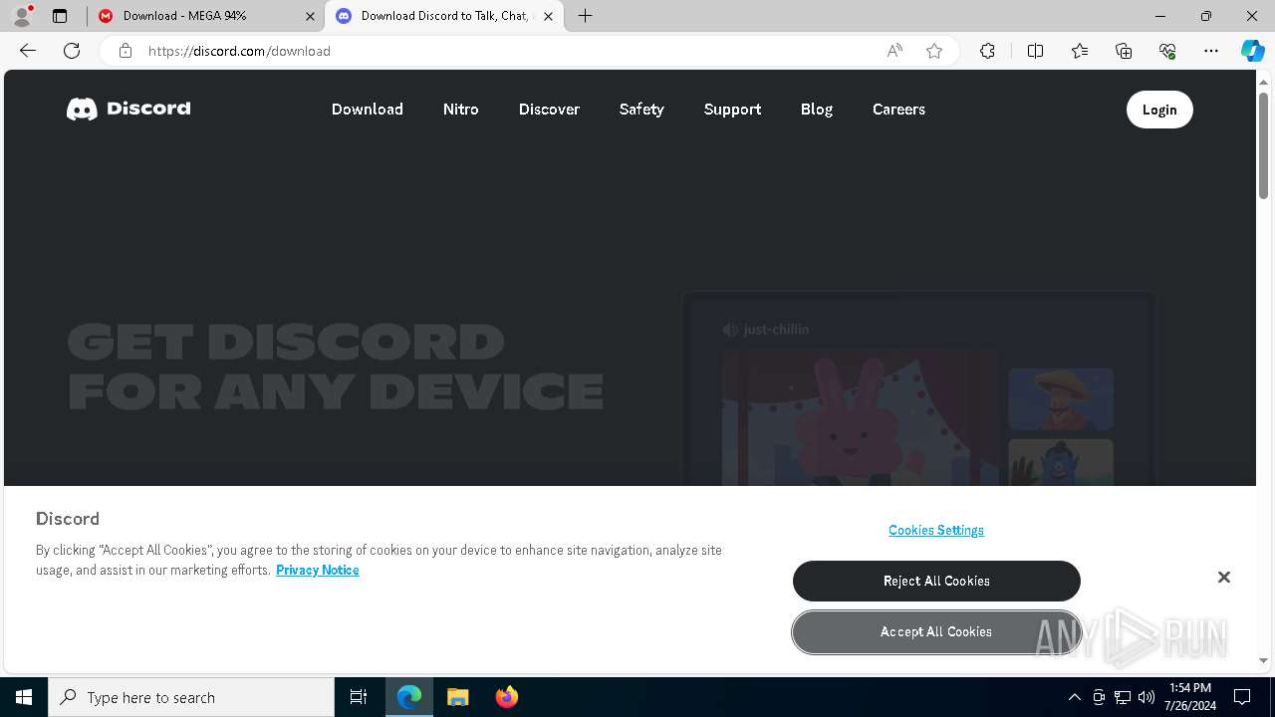Open Privacy Notice link
The height and width of the screenshot is (717, 1275).
(318, 570)
